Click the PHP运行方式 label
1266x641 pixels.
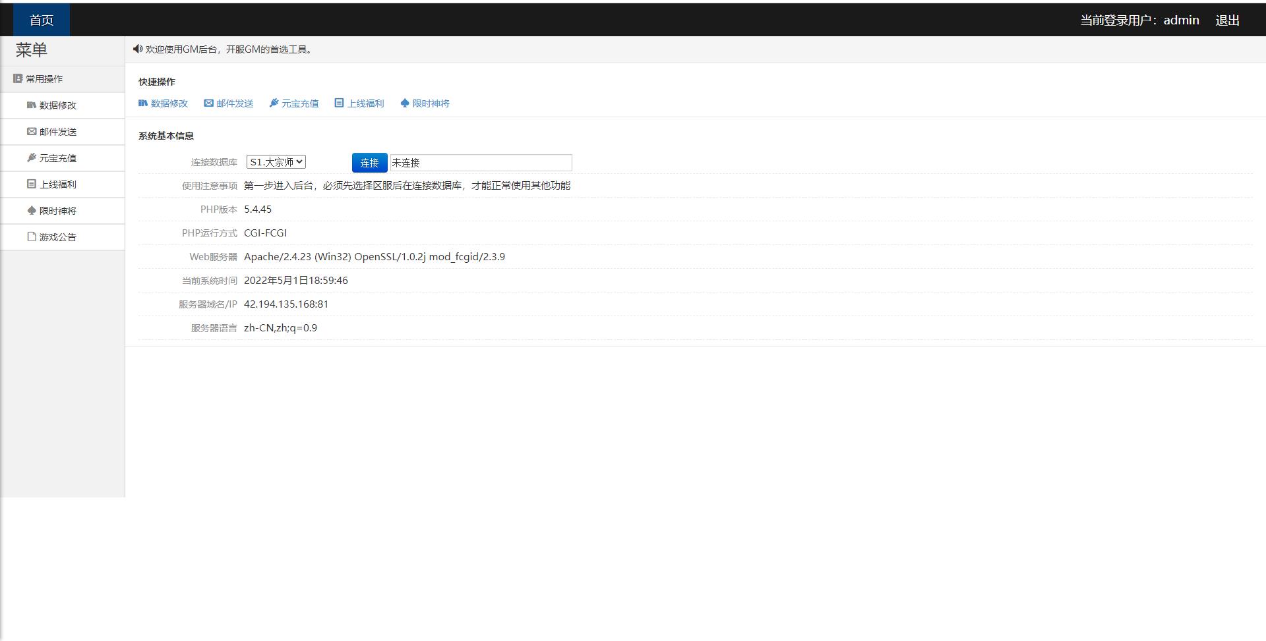pyautogui.click(x=210, y=233)
